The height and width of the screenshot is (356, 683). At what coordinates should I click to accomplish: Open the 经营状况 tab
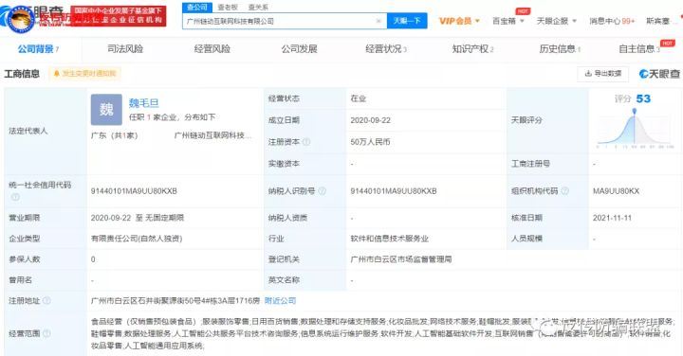(x=386, y=48)
